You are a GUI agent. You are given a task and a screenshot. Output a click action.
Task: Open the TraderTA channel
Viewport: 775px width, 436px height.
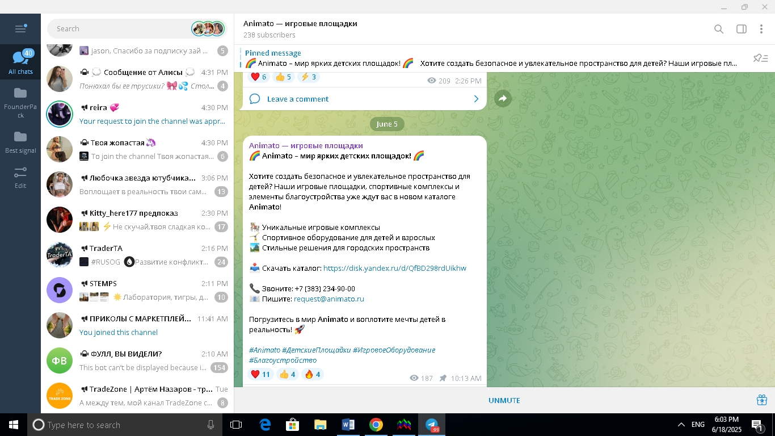[x=137, y=255]
